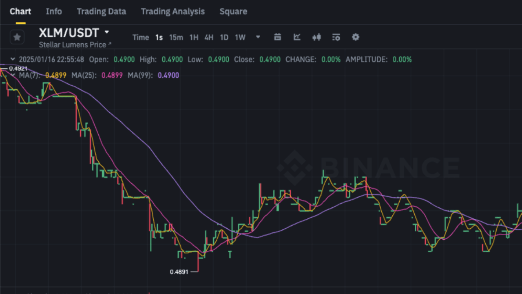Image resolution: width=522 pixels, height=294 pixels.
Task: Switch to the 15m interval
Action: 176,37
